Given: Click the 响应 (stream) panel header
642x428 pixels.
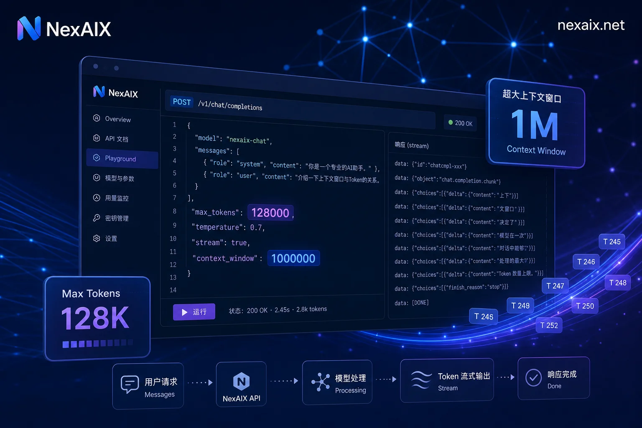Looking at the screenshot, I should coord(412,145).
